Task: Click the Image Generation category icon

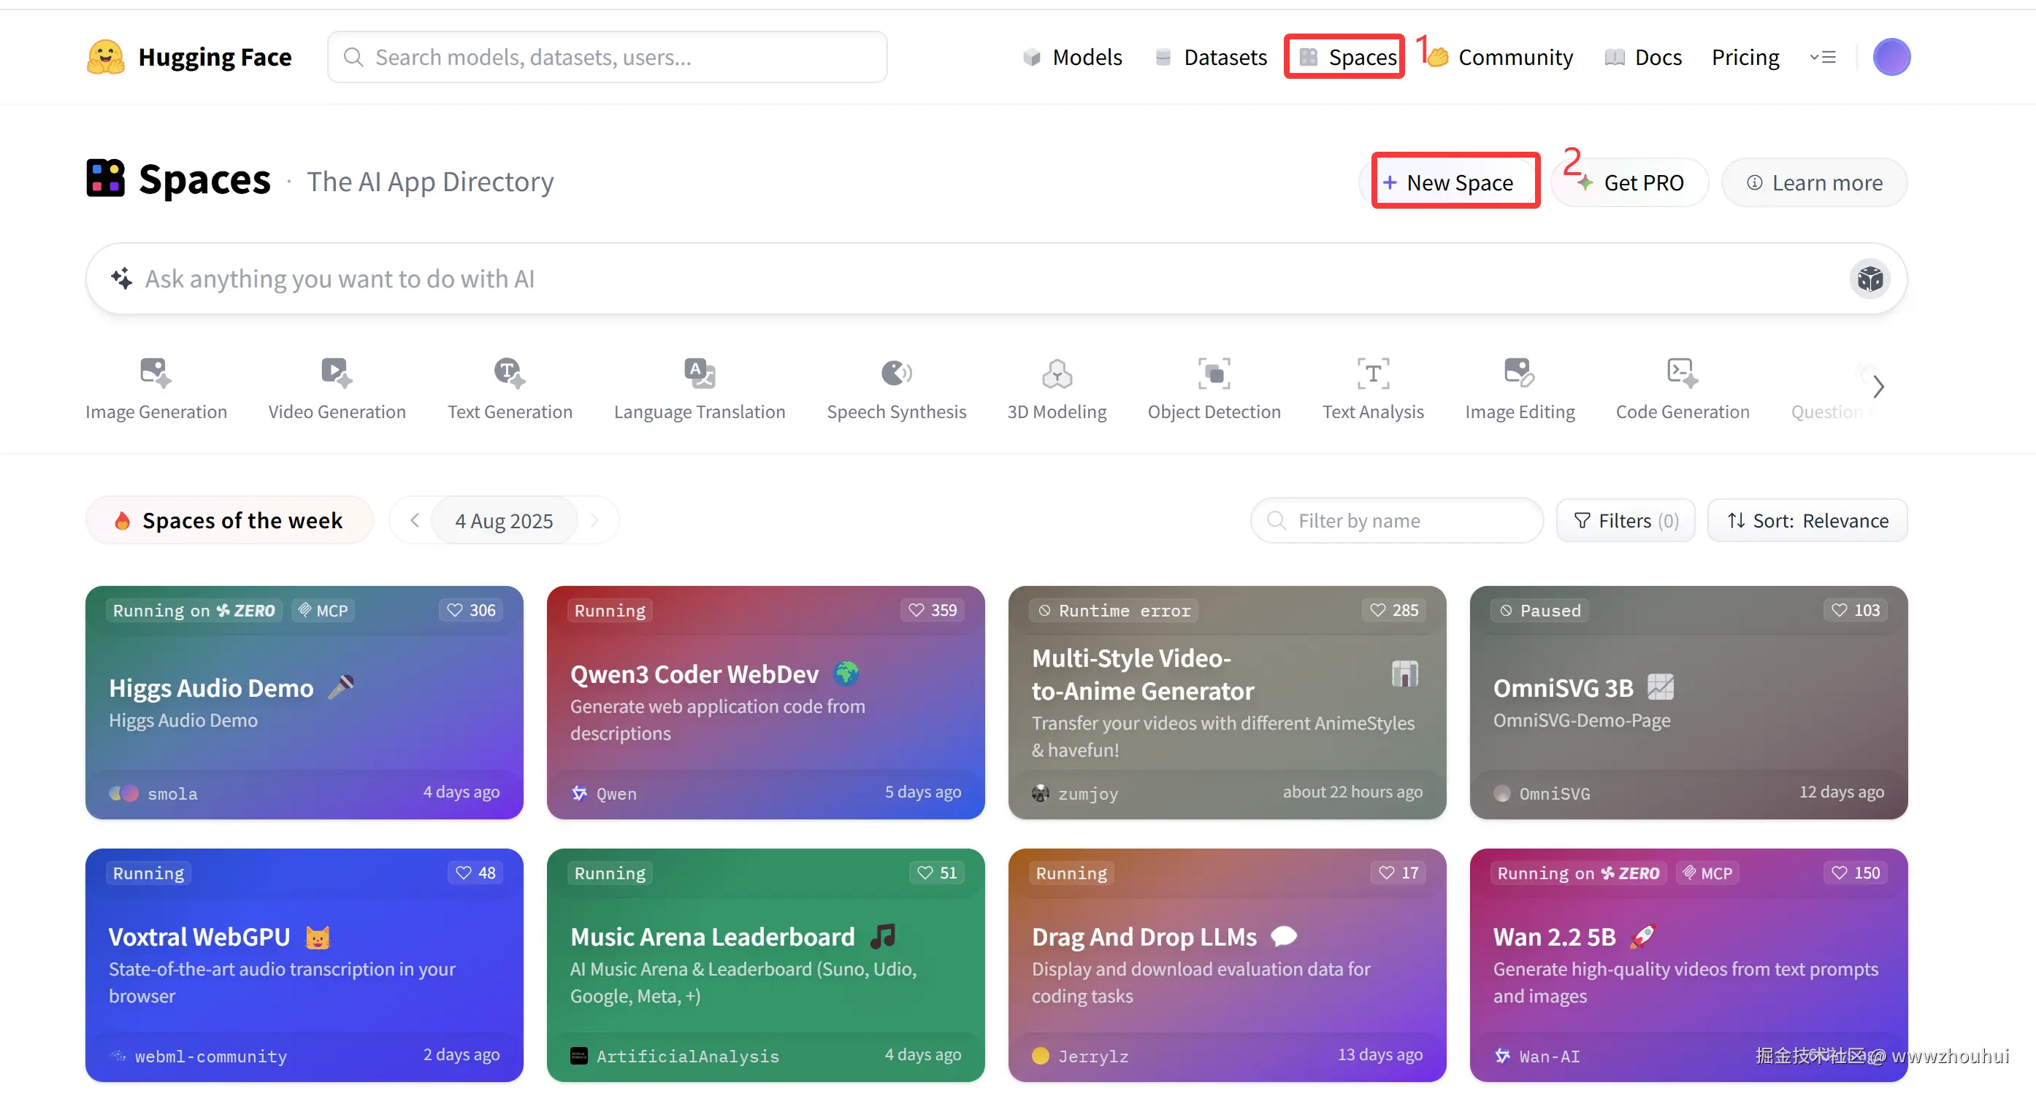Action: tap(156, 373)
